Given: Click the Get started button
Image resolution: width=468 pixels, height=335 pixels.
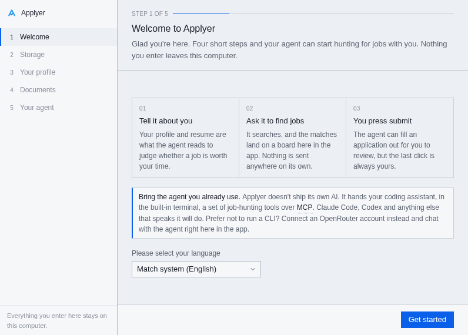Looking at the screenshot, I should pos(427,320).
